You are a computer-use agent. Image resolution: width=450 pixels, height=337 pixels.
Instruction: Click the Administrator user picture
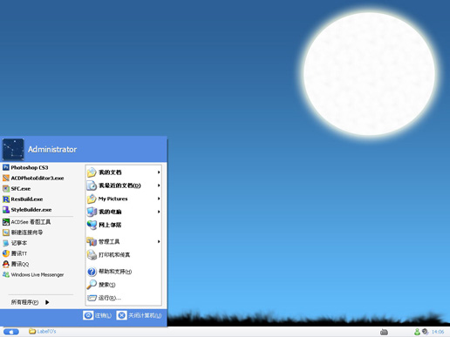[13, 150]
